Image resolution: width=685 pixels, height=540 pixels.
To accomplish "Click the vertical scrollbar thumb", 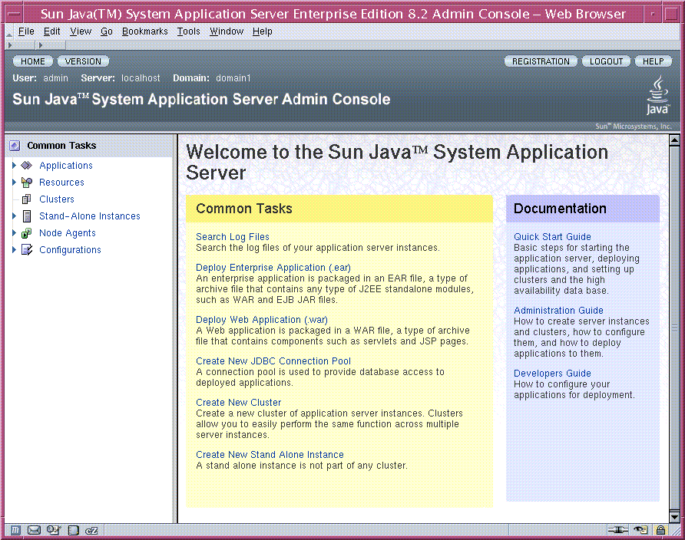I will (674, 328).
